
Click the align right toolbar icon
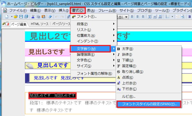point(143,16)
